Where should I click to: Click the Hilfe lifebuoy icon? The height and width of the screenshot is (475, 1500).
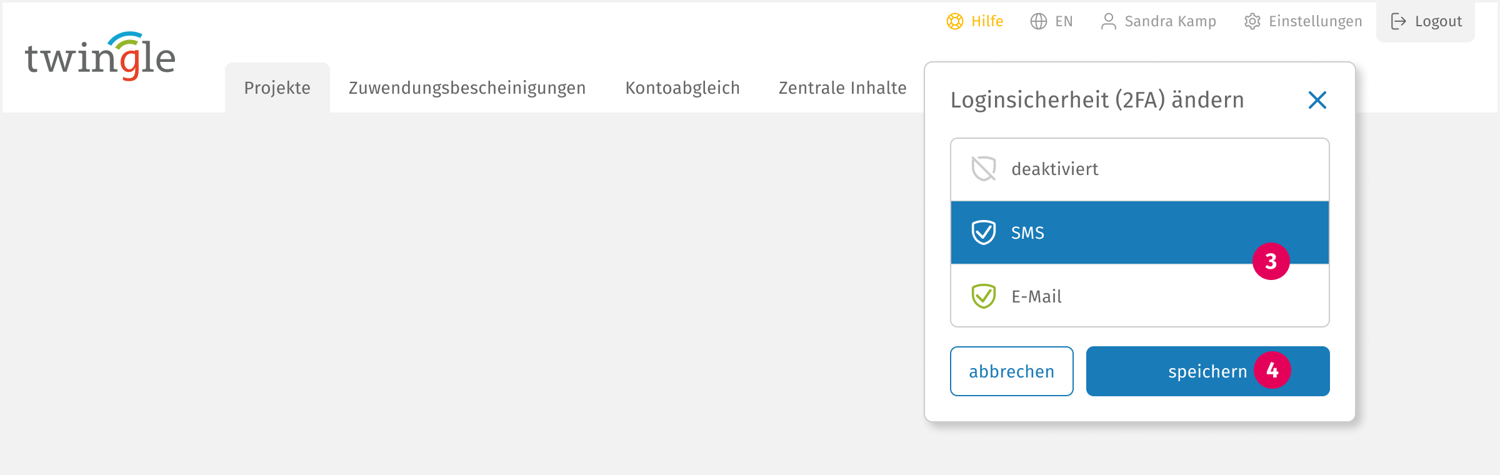[x=955, y=21]
